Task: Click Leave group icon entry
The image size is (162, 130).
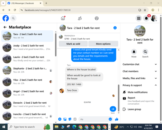Action: click(124, 109)
